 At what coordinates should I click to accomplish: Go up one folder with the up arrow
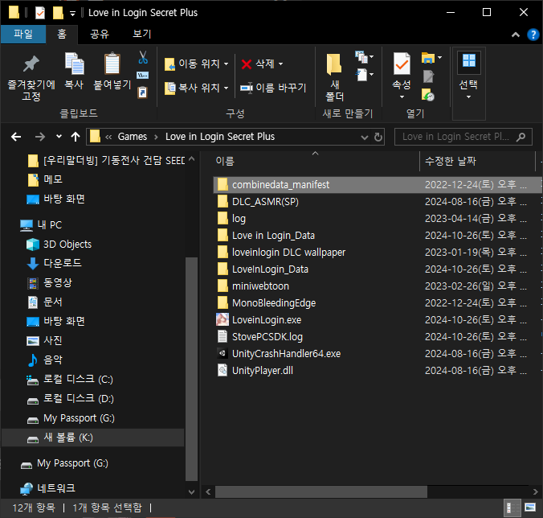tap(76, 137)
